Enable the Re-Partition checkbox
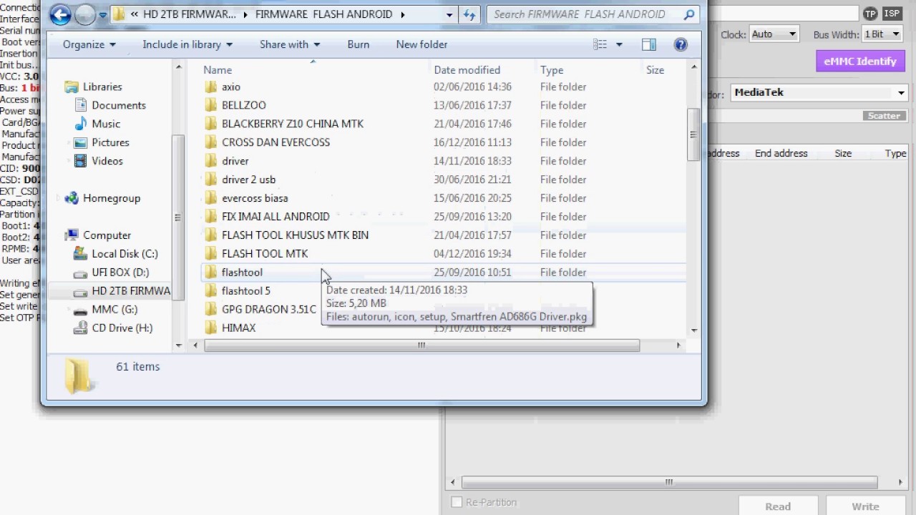 click(457, 502)
